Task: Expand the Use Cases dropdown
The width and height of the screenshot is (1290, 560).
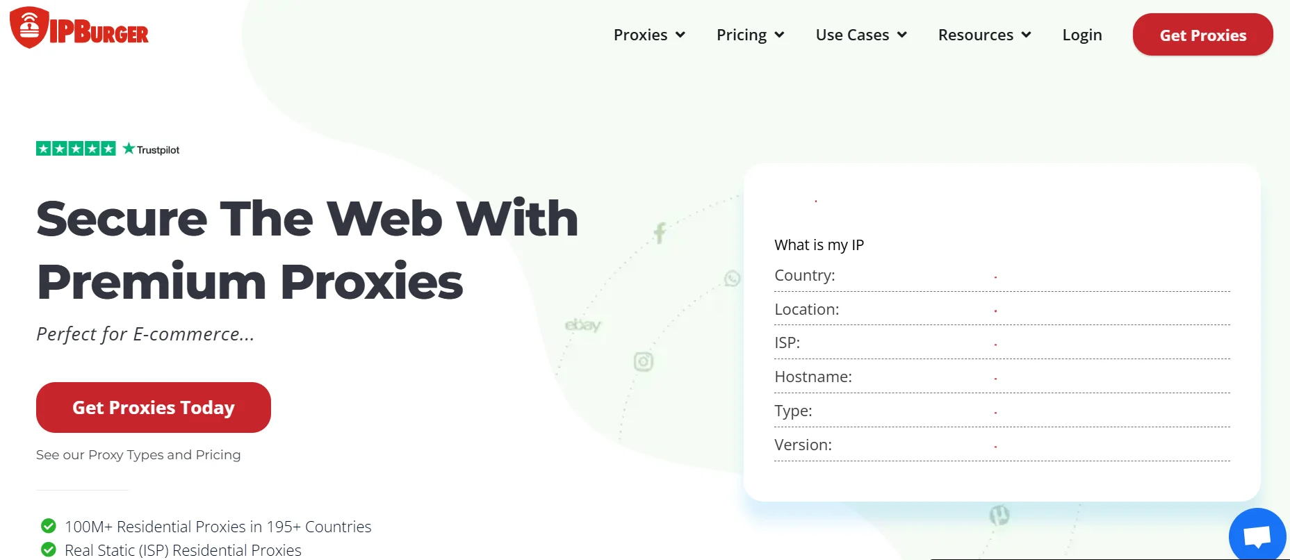Action: tap(861, 35)
